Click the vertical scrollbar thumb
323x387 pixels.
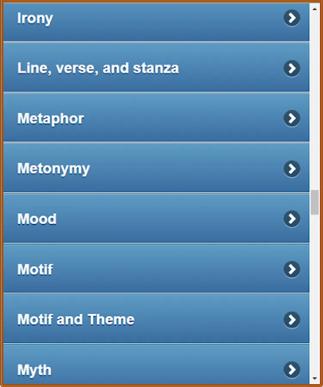click(x=314, y=203)
